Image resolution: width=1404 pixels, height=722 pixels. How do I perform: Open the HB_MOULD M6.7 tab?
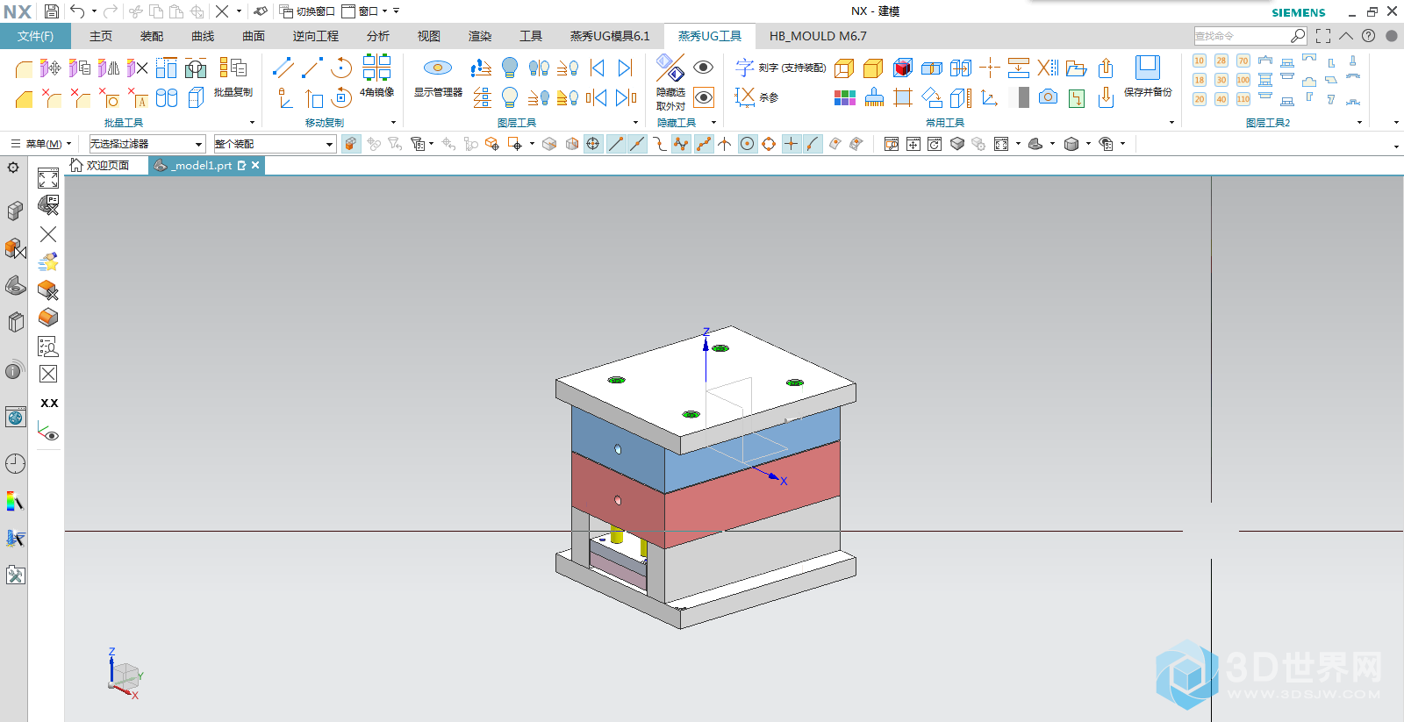(x=818, y=36)
